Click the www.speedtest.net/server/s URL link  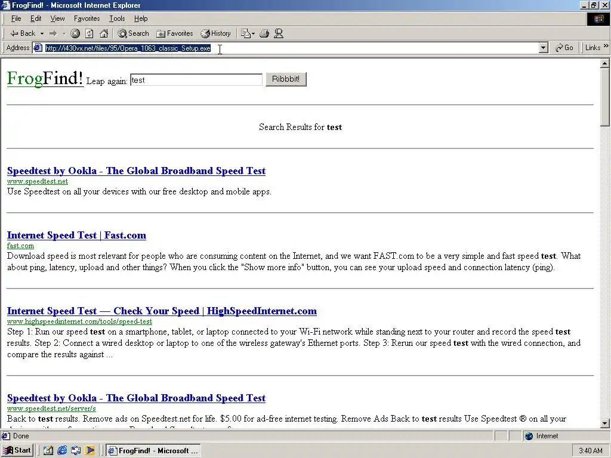point(51,409)
